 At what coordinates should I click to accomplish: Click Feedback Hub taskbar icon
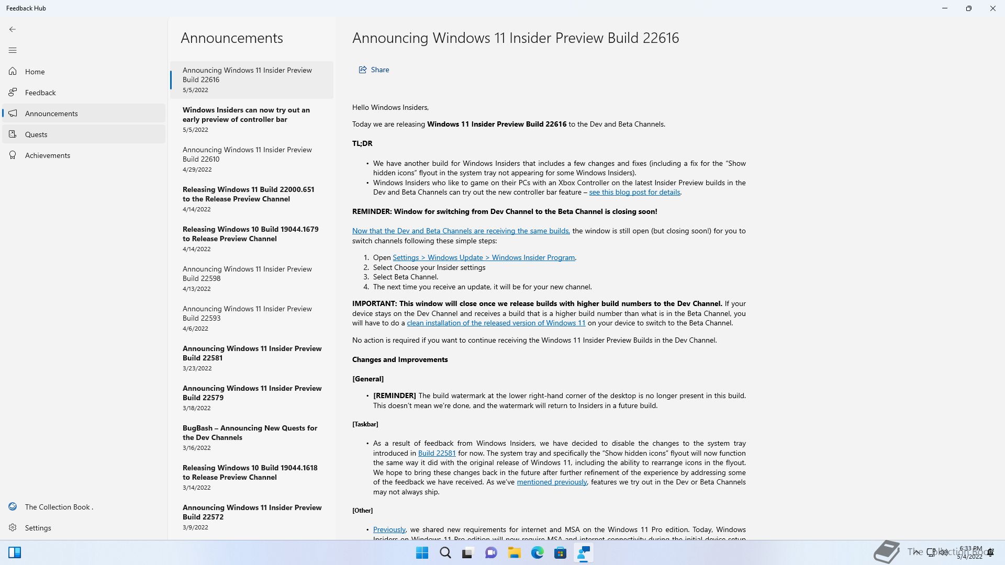[583, 552]
